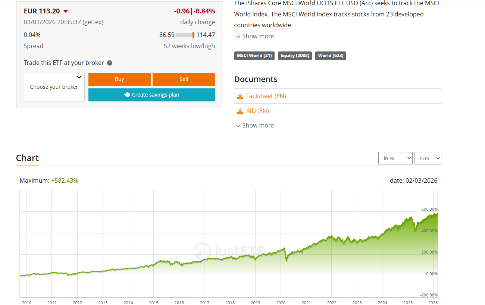Screen dimensions: 485x305
Task: Click the '2012' year label on the chart axis
Action: point(77,303)
